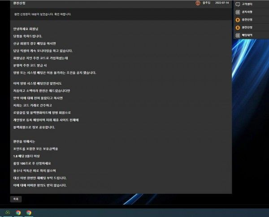Click the author name 블루칩
This screenshot has width=269, height=217.
pos(206,3)
